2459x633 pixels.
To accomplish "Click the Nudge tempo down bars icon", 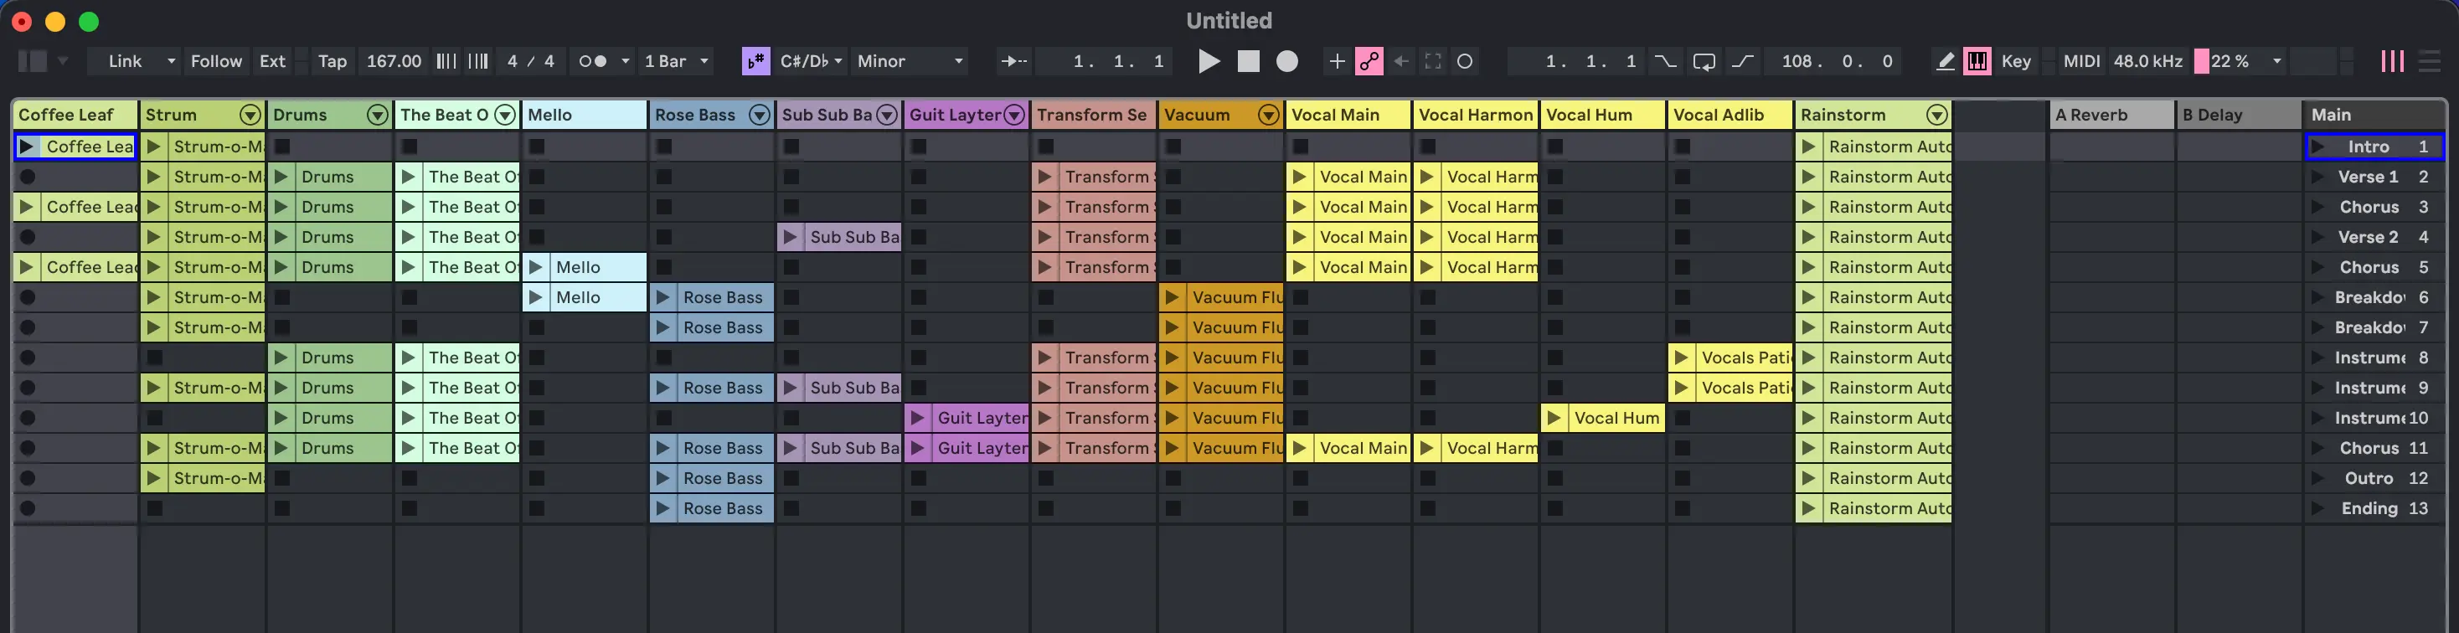I will [x=446, y=61].
